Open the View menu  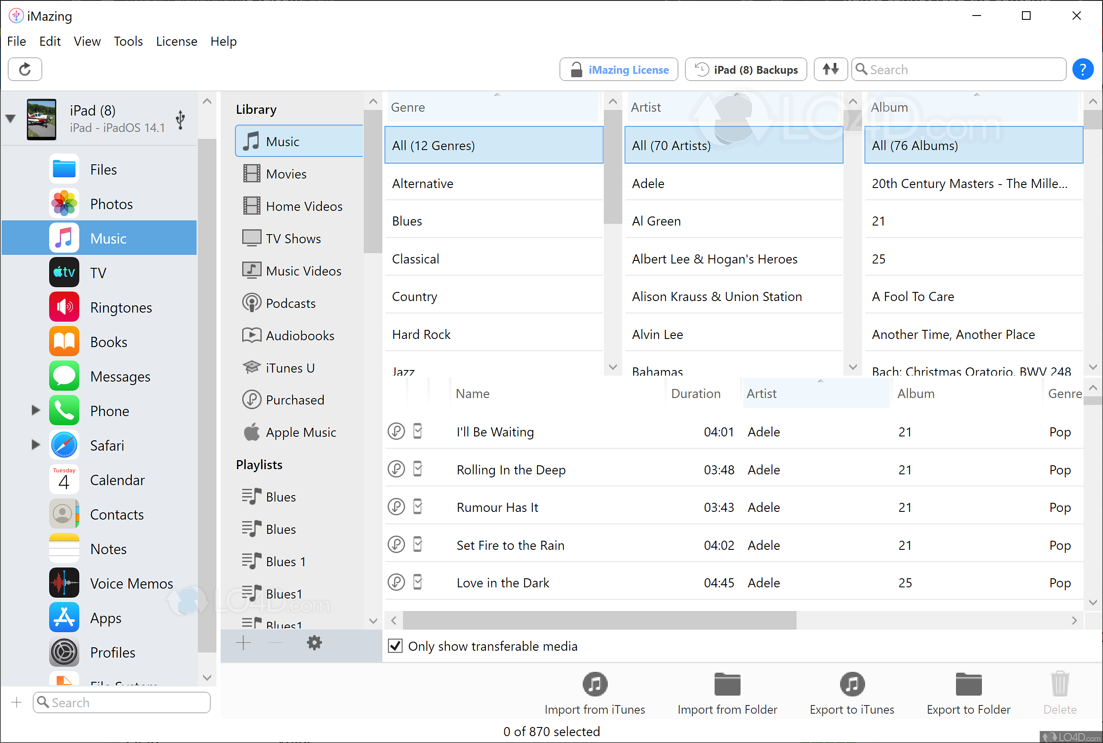click(87, 41)
